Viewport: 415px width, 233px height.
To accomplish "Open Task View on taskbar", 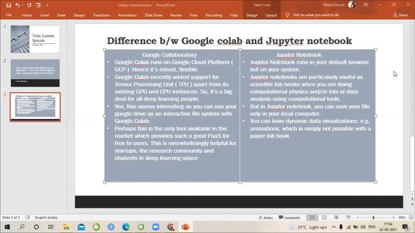I will coord(51,227).
